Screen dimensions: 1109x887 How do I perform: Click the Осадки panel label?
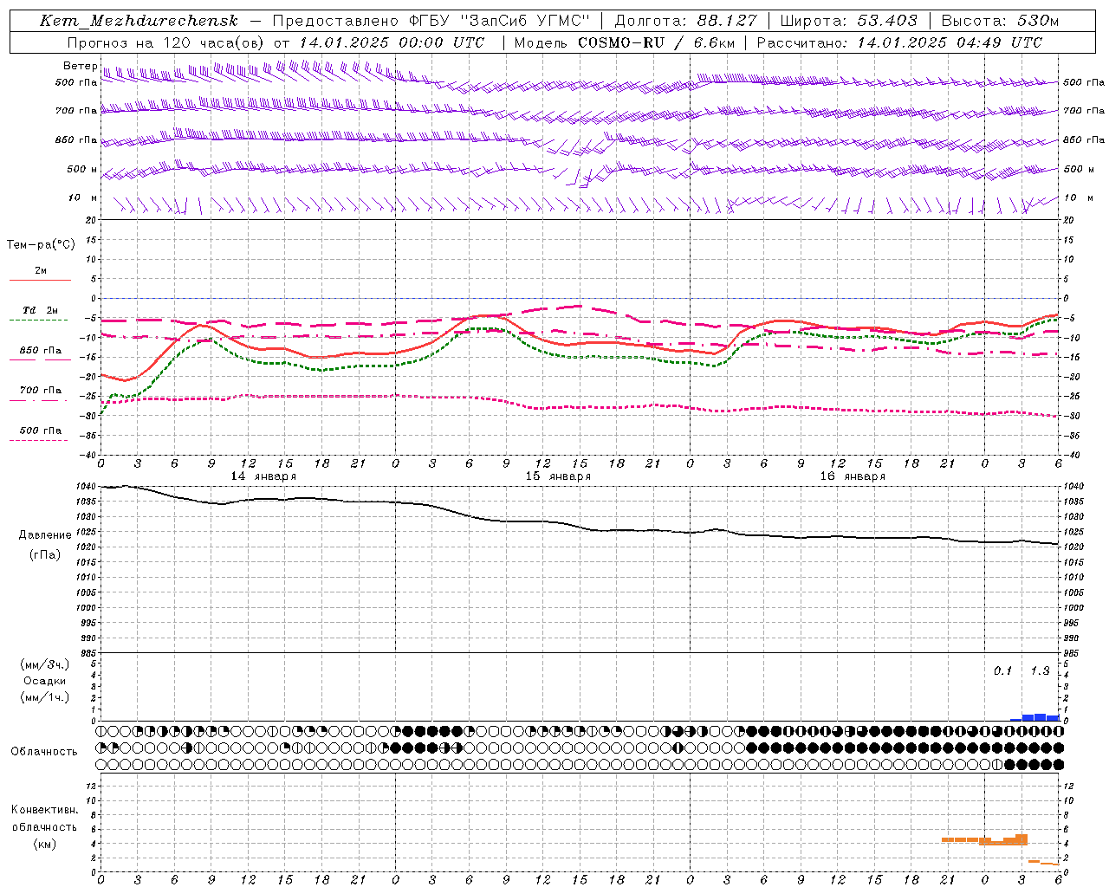44,681
